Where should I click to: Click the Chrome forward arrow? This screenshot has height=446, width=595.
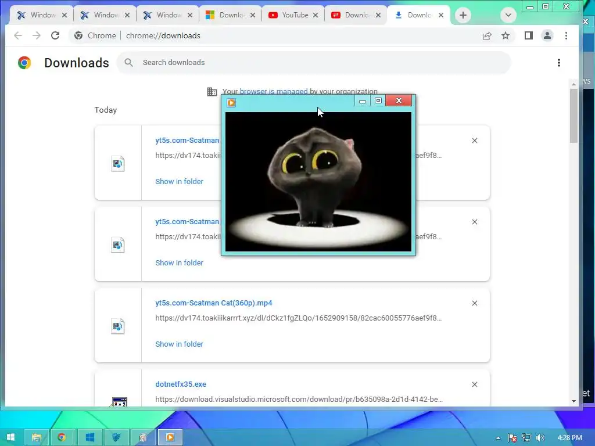coord(37,35)
